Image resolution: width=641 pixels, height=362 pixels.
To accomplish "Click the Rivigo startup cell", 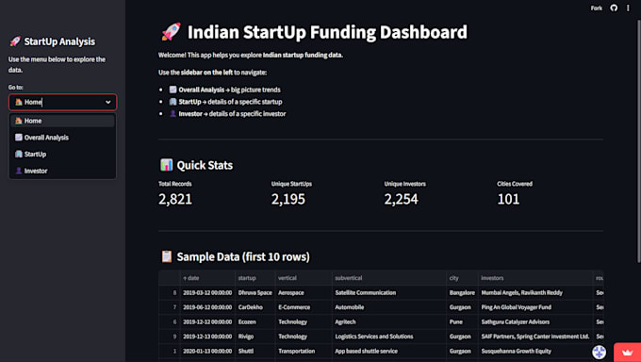I will pyautogui.click(x=255, y=337).
